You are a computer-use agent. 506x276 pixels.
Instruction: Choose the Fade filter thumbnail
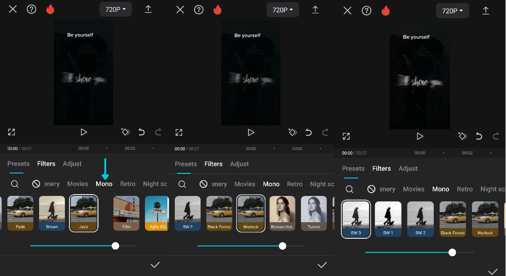(x=20, y=213)
